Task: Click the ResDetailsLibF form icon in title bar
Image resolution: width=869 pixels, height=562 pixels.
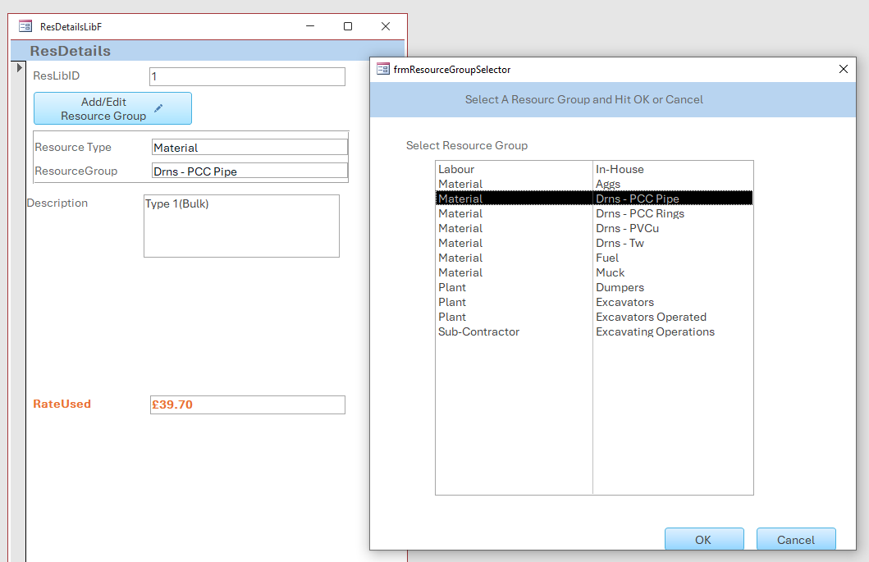Action: pos(25,26)
